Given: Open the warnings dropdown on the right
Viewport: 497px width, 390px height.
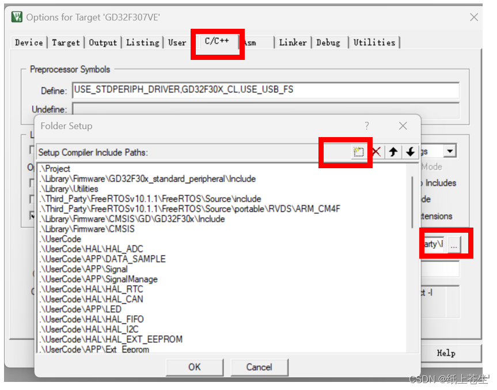Looking at the screenshot, I should (450, 150).
